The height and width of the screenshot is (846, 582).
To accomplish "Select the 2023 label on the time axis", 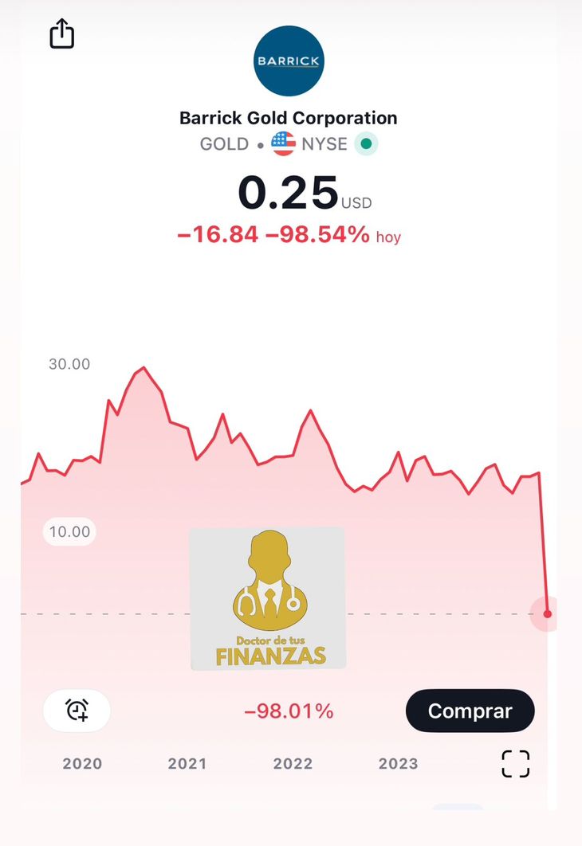I will pos(398,763).
